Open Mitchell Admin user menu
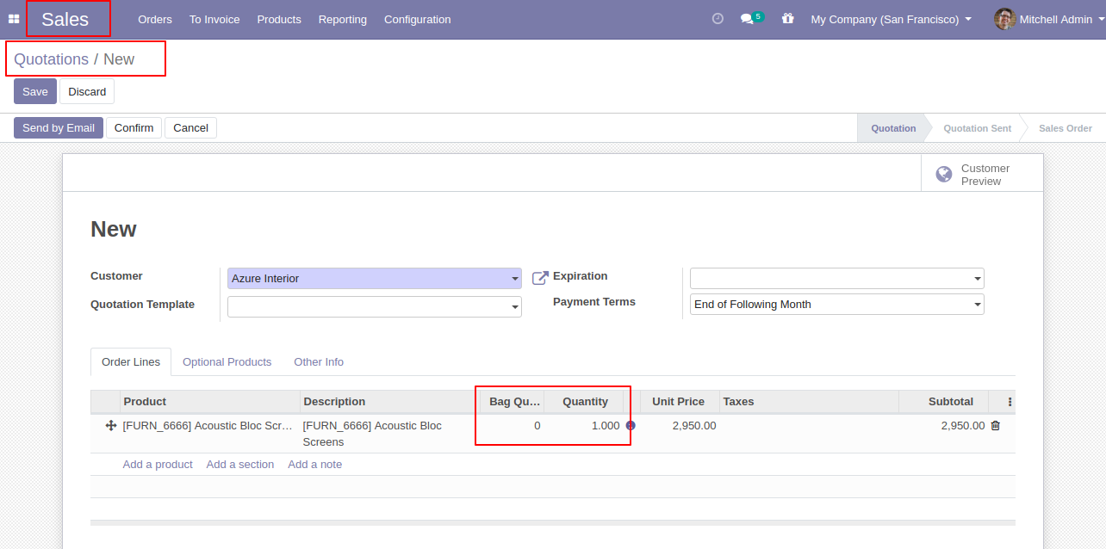The width and height of the screenshot is (1106, 549). [x=1048, y=19]
